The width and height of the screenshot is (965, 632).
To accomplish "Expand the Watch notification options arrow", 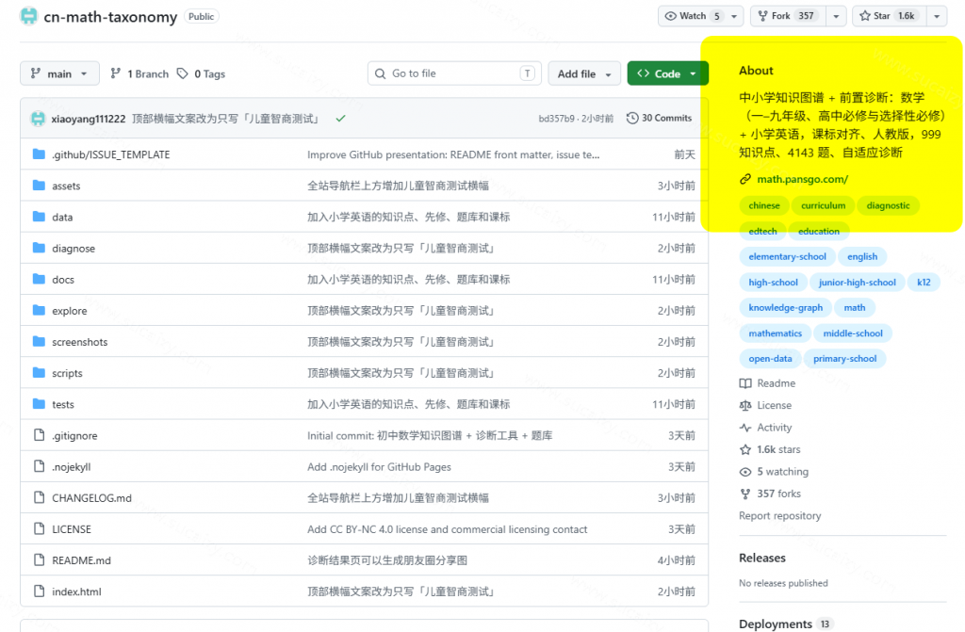I will (734, 16).
